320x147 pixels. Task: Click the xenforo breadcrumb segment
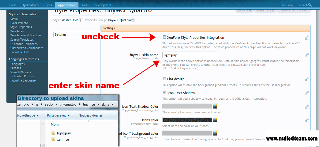coord(23,105)
